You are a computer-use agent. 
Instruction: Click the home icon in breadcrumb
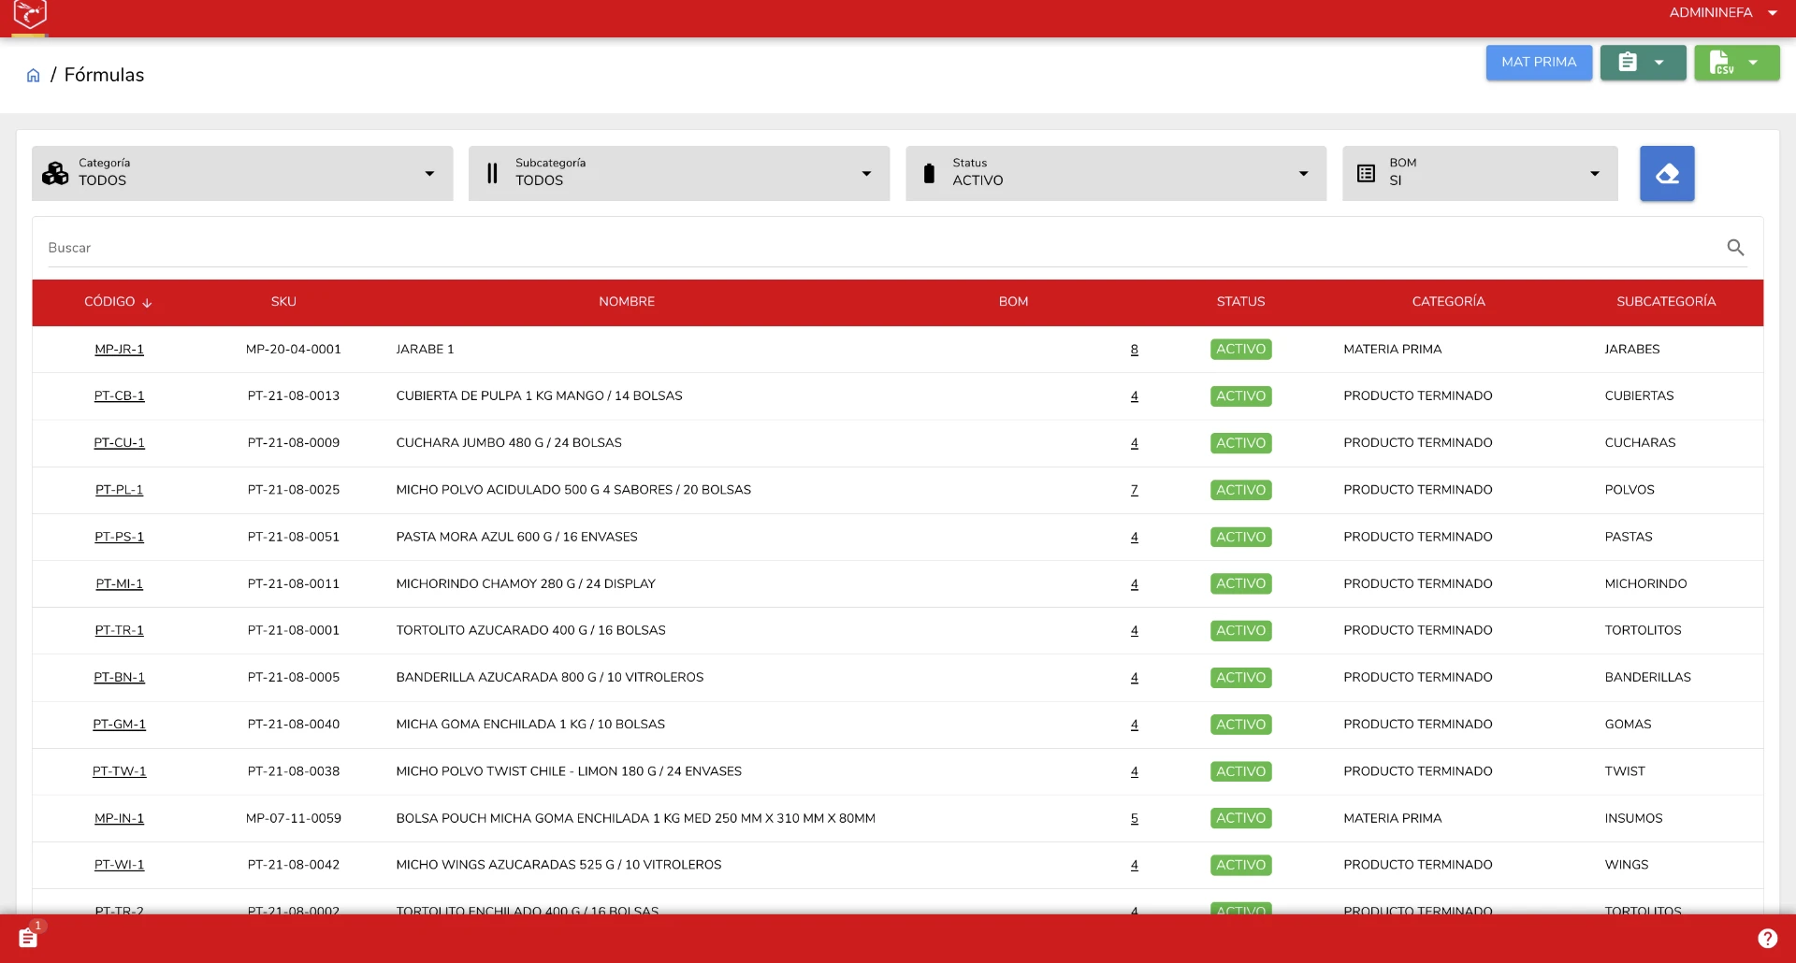(33, 76)
